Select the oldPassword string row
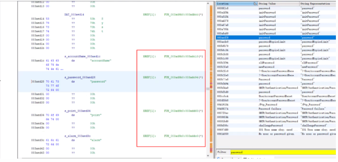 tap(276, 63)
